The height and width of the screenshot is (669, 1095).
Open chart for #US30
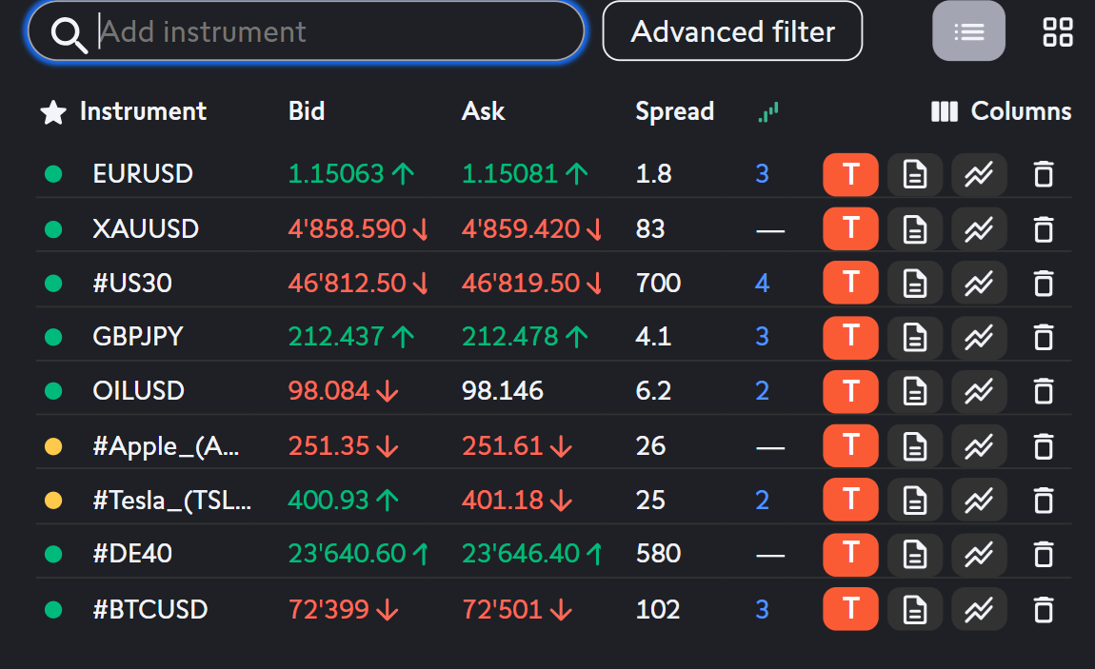click(x=979, y=283)
